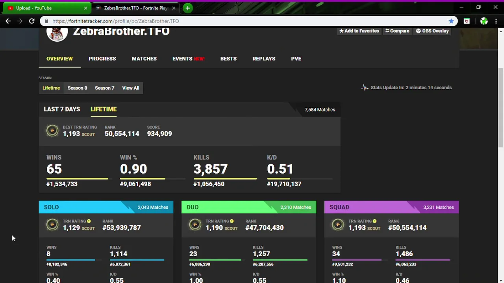Show Lifetime stats panel

pyautogui.click(x=104, y=109)
